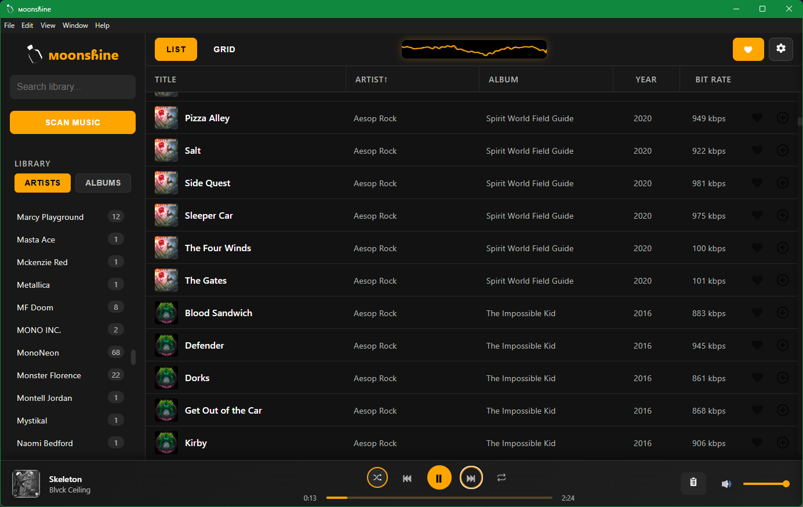Image resolution: width=803 pixels, height=507 pixels.
Task: Favorite The Four Winds heart icon
Action: tap(757, 248)
